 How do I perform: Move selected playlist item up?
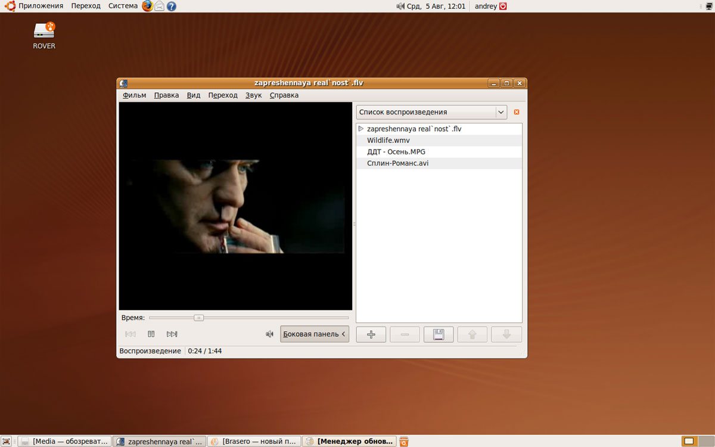coord(472,334)
